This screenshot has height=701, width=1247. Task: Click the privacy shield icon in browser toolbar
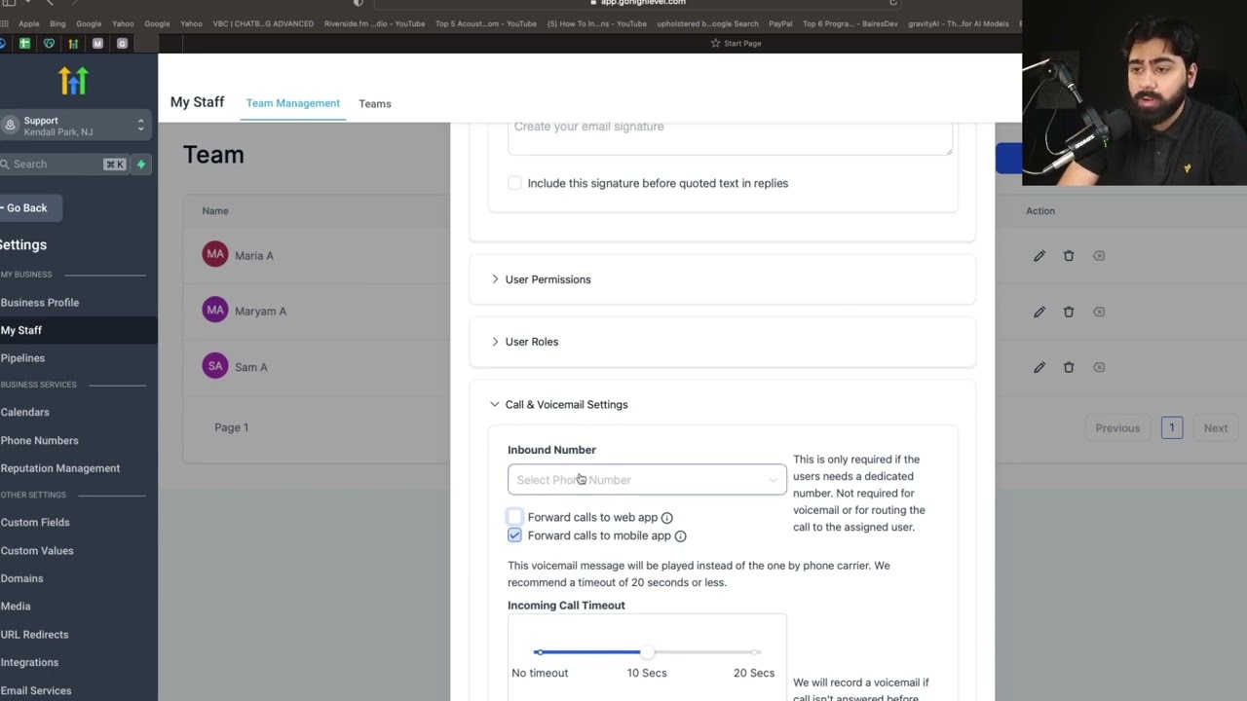(x=358, y=3)
